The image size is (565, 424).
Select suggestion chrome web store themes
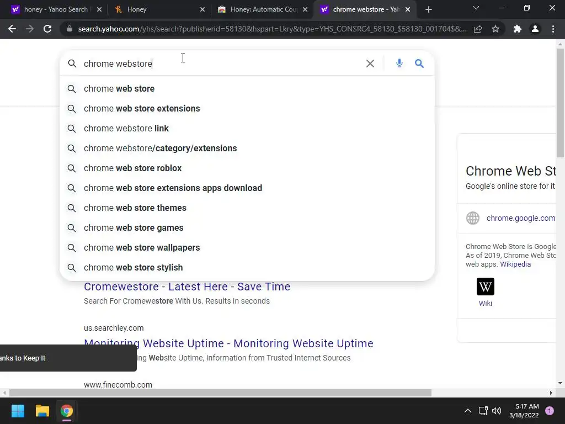point(247,208)
